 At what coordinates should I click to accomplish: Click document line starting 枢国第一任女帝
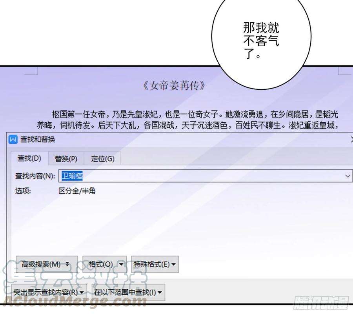[195, 114]
